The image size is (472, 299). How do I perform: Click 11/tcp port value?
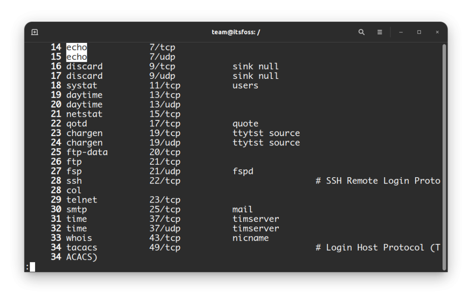165,86
